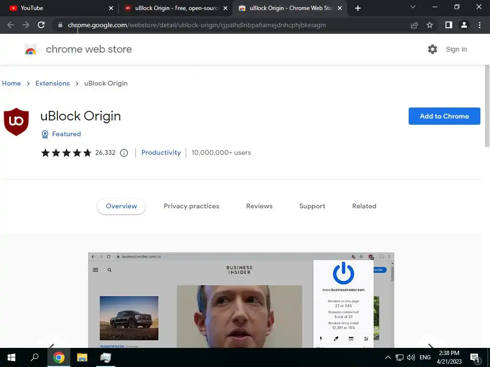Close the uBlock Origin Free open-source tab
The height and width of the screenshot is (367, 490).
click(225, 8)
